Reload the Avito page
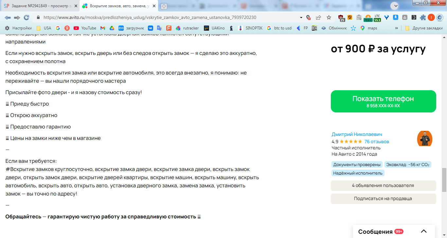Viewport: 447px width, 238px height. tap(27, 18)
